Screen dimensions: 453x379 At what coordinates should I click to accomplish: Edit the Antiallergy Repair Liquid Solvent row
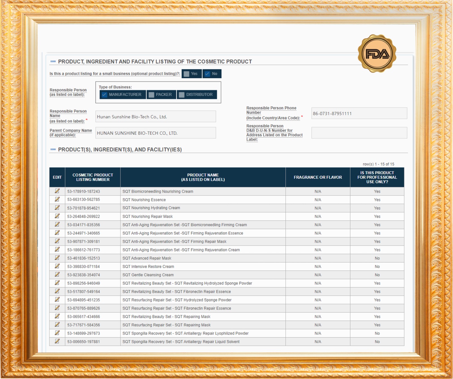tap(57, 341)
